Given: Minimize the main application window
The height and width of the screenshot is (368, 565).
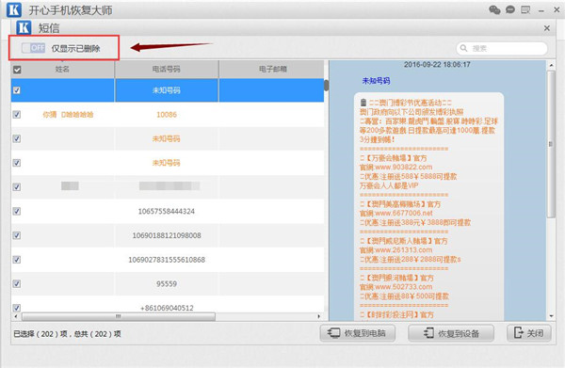Looking at the screenshot, I should pyautogui.click(x=541, y=10).
